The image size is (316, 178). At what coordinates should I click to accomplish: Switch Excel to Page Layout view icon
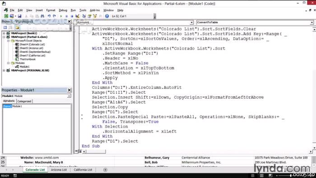coord(262,176)
